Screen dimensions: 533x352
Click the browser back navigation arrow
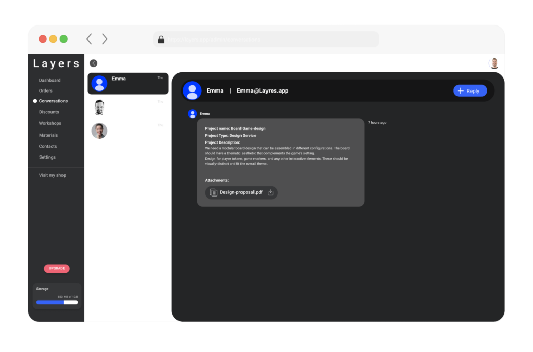click(88, 39)
